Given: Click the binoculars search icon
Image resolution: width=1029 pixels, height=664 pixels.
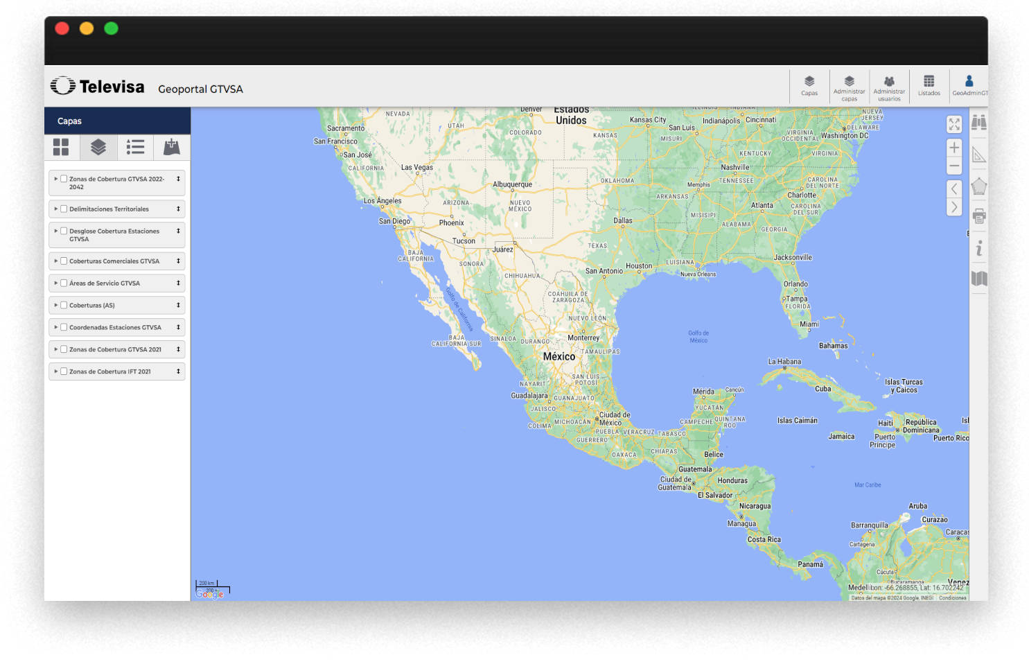Looking at the screenshot, I should [978, 123].
